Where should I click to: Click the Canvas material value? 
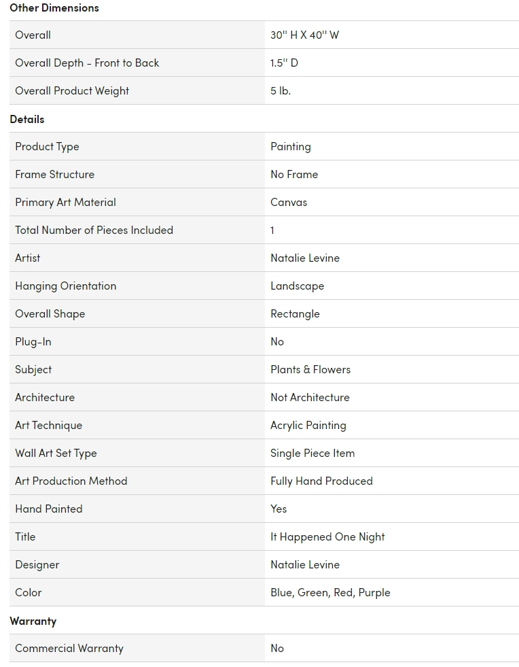click(289, 203)
